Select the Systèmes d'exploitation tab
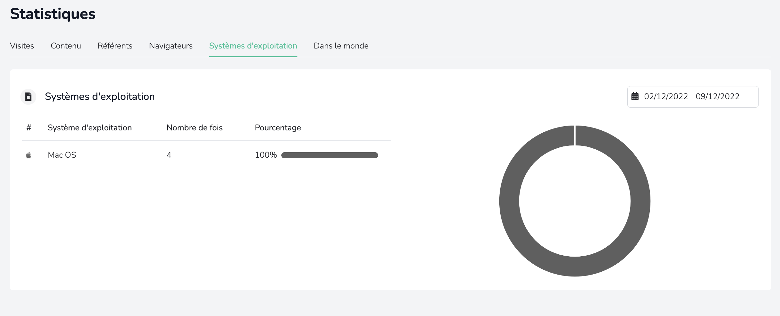The height and width of the screenshot is (316, 780). [253, 46]
